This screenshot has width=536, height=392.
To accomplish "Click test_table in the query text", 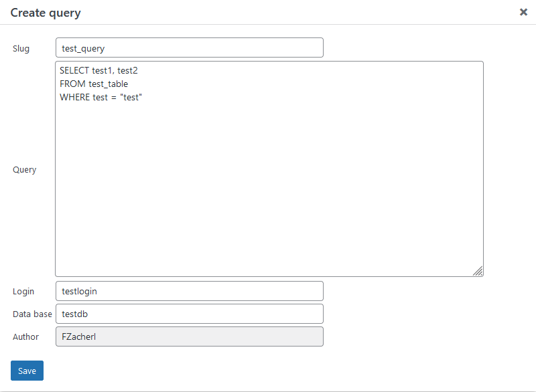I will (x=108, y=84).
